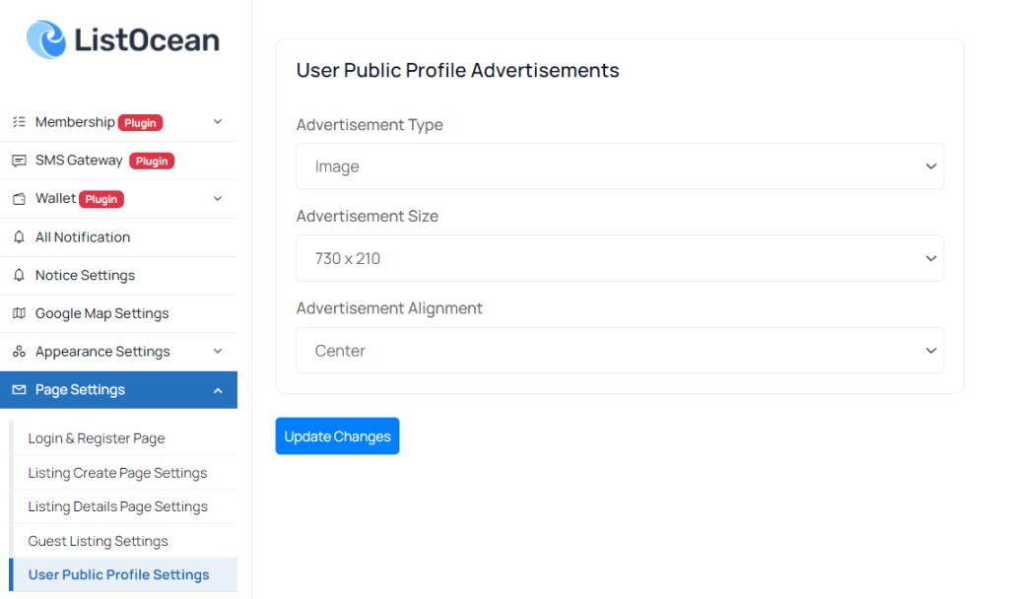Click the Appearance Settings icon
Viewport: 1009px width, 599px height.
pyautogui.click(x=20, y=352)
